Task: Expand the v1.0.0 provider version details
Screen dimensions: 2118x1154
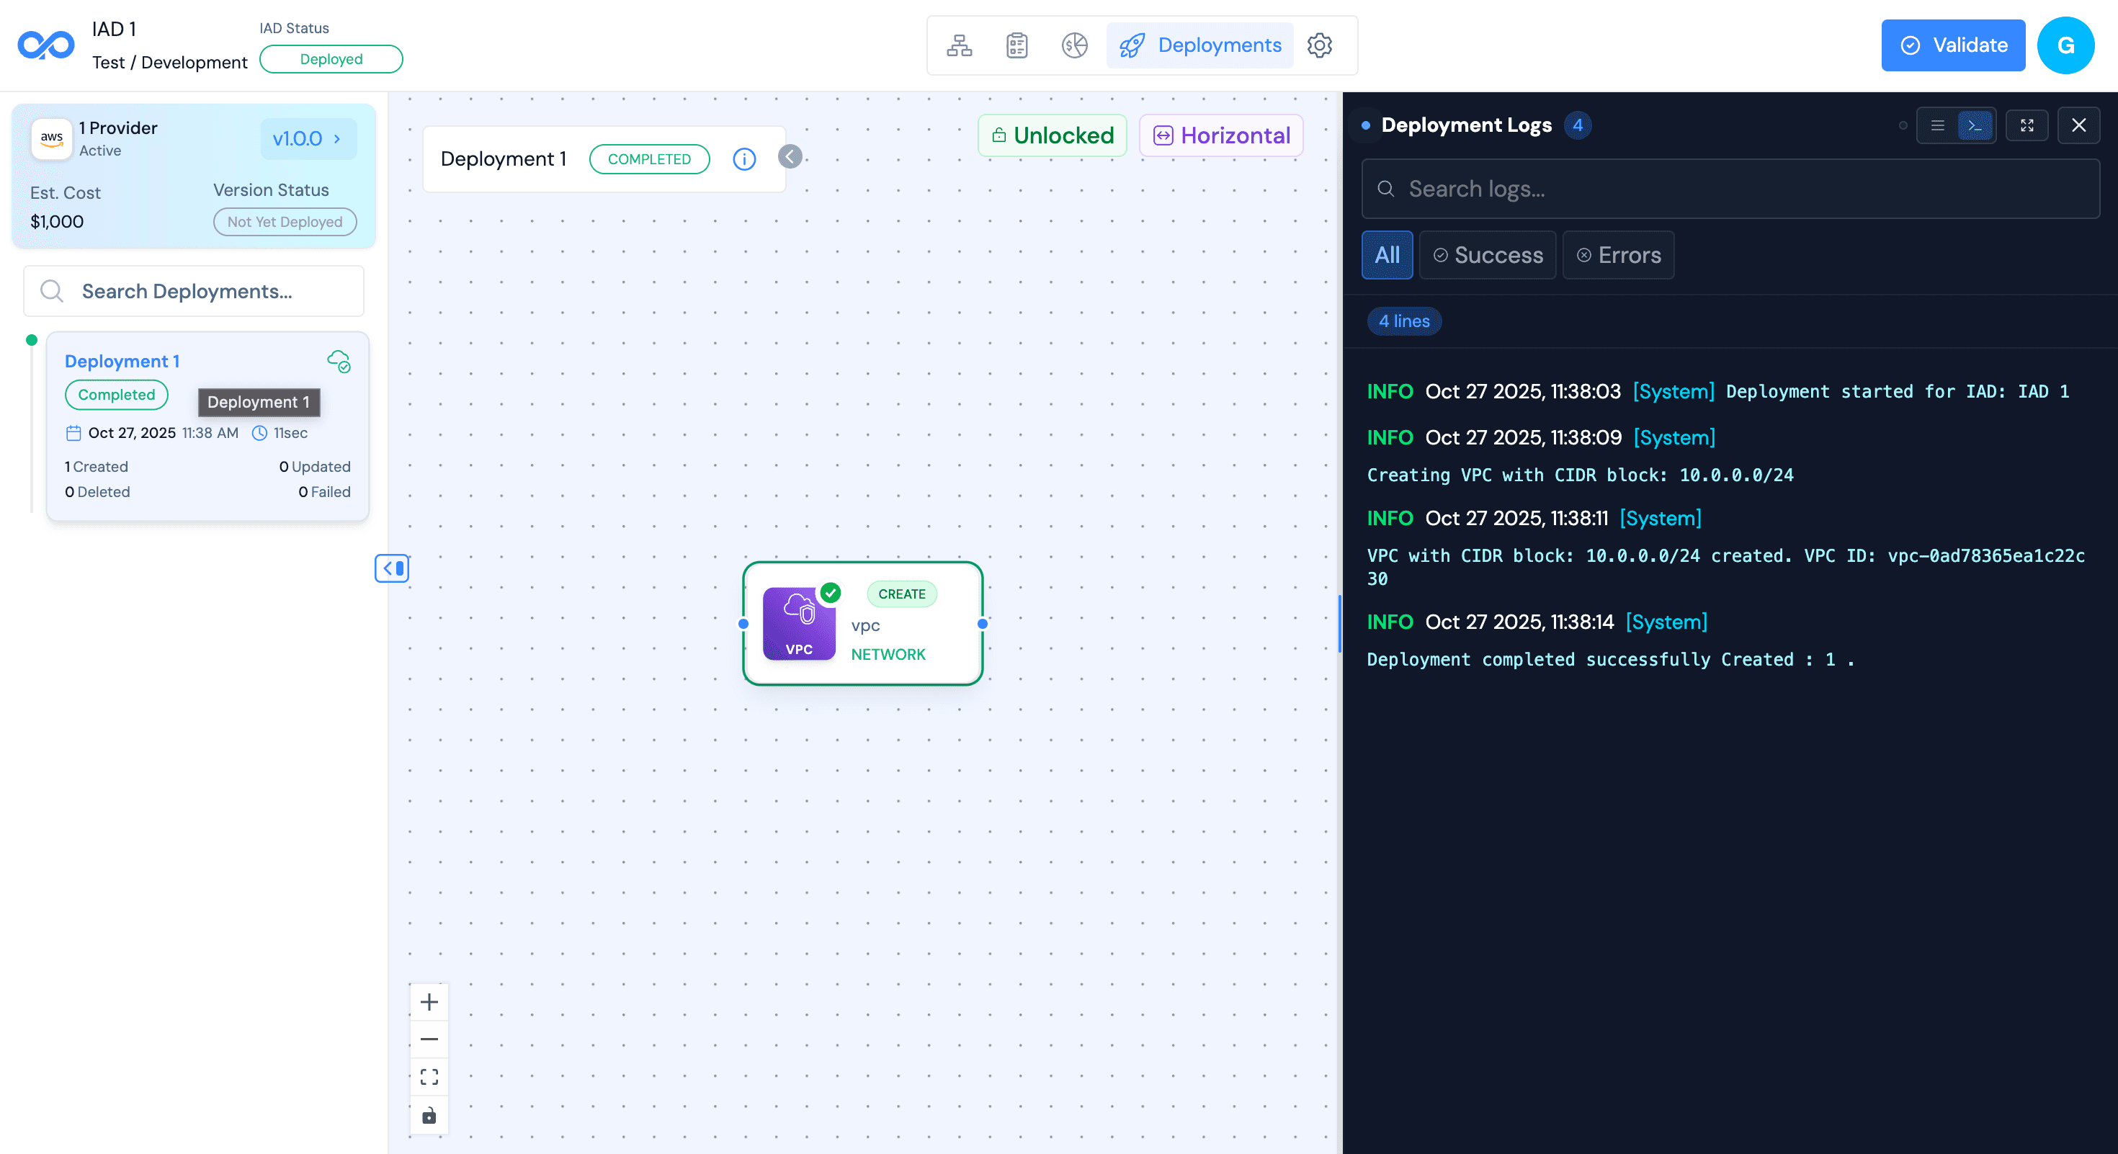Action: pos(308,138)
